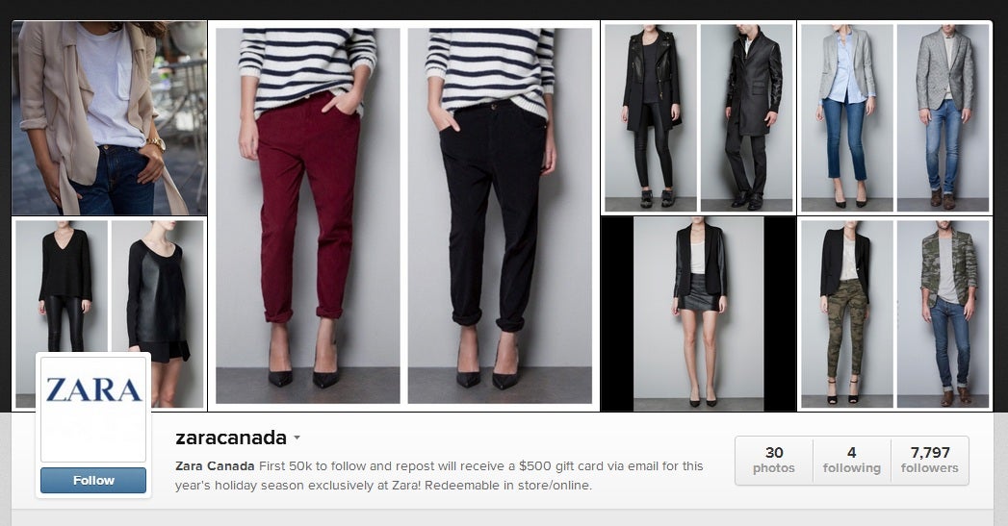Viewport: 1008px width, 526px height.
Task: Click the Follow button
Action: (x=93, y=481)
